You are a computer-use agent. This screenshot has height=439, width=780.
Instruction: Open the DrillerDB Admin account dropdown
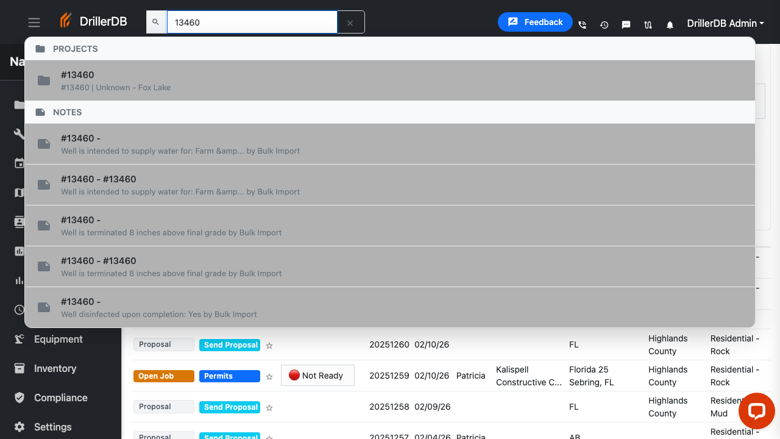click(x=725, y=24)
